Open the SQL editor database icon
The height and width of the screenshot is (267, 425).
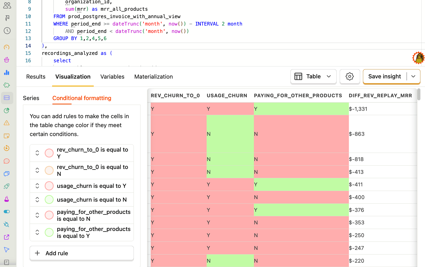click(7, 98)
